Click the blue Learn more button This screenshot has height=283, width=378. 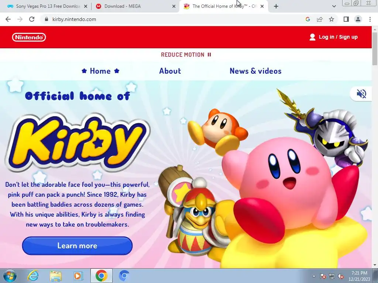pyautogui.click(x=77, y=246)
